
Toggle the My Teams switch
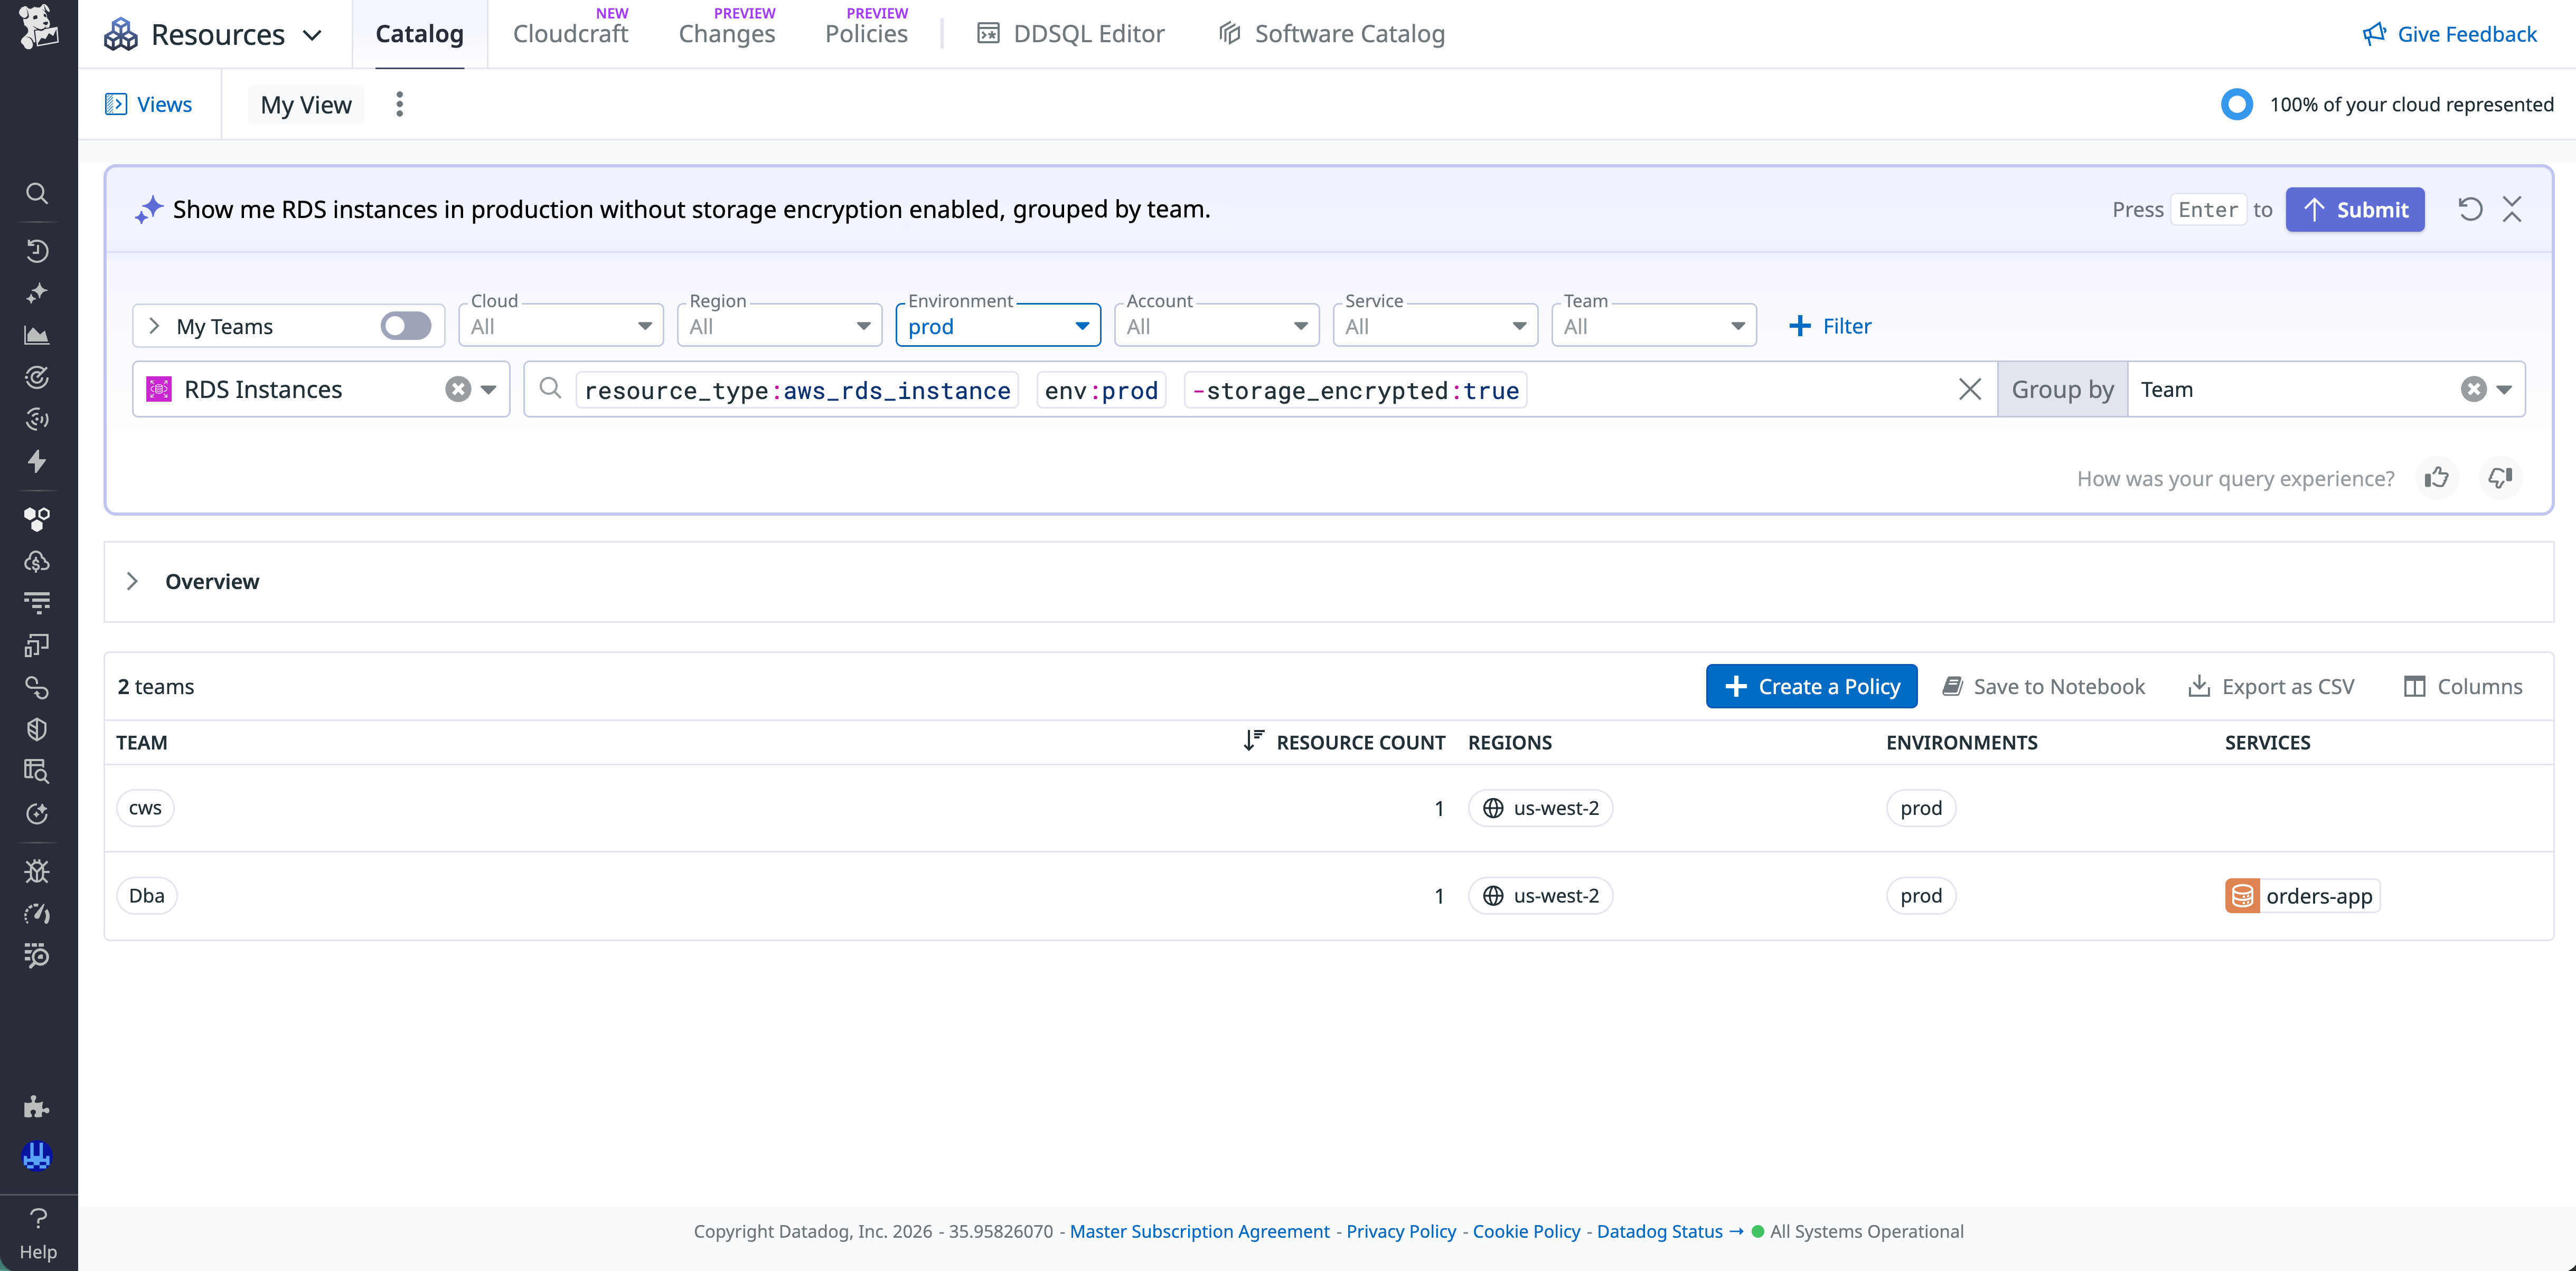[x=406, y=325]
